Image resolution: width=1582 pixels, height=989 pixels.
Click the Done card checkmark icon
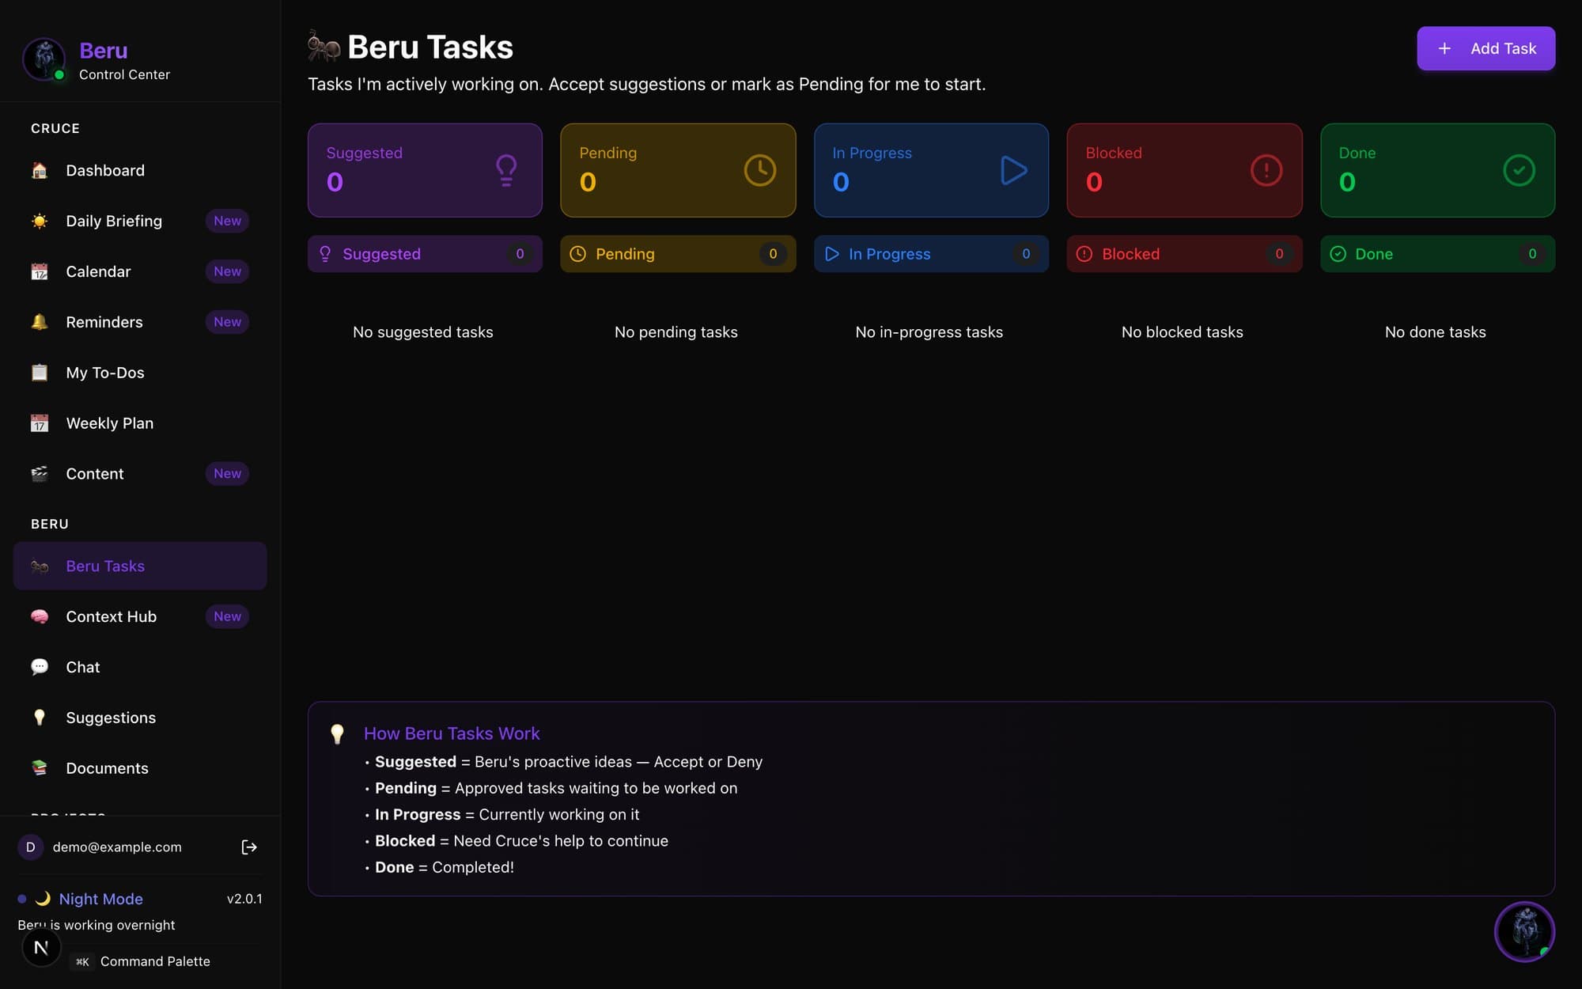(x=1519, y=170)
